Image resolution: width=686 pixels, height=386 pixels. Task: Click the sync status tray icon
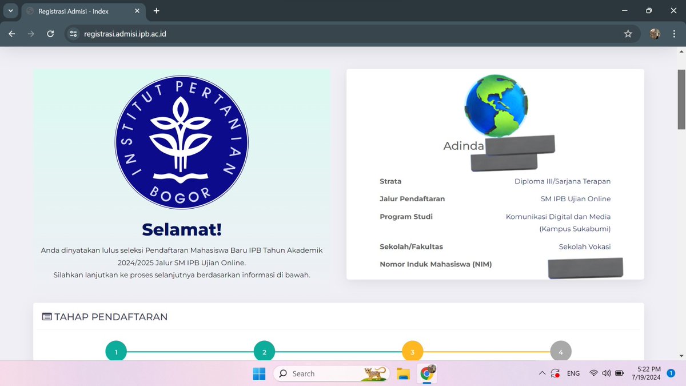[555, 373]
